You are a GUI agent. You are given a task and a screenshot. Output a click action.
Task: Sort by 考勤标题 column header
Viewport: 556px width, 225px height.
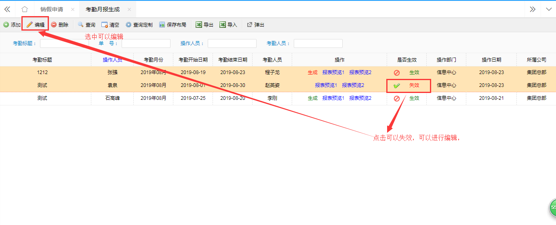[42, 60]
